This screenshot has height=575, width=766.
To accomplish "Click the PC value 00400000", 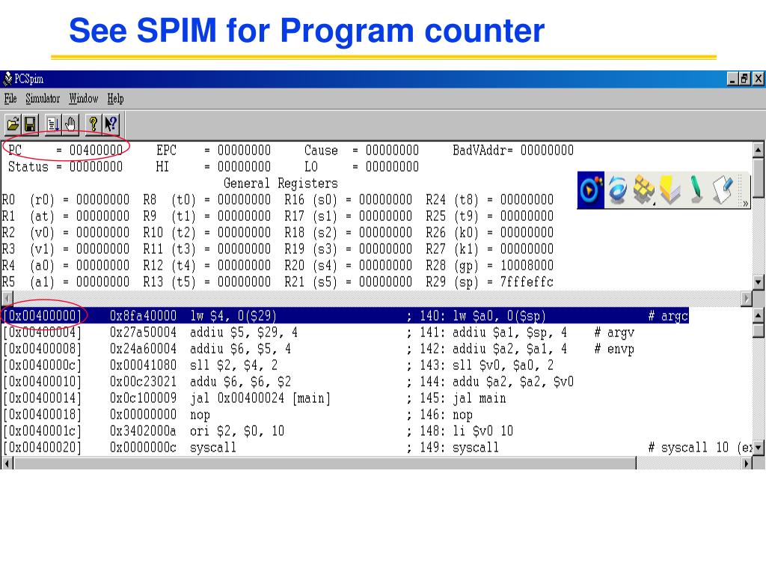I will [96, 150].
